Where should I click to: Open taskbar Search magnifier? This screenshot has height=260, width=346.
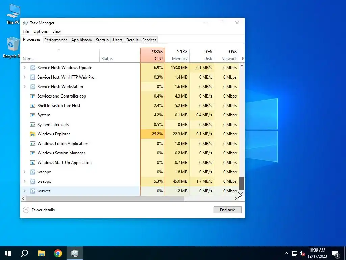[24, 253]
